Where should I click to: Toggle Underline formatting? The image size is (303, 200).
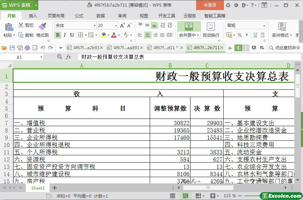pyautogui.click(x=72, y=35)
